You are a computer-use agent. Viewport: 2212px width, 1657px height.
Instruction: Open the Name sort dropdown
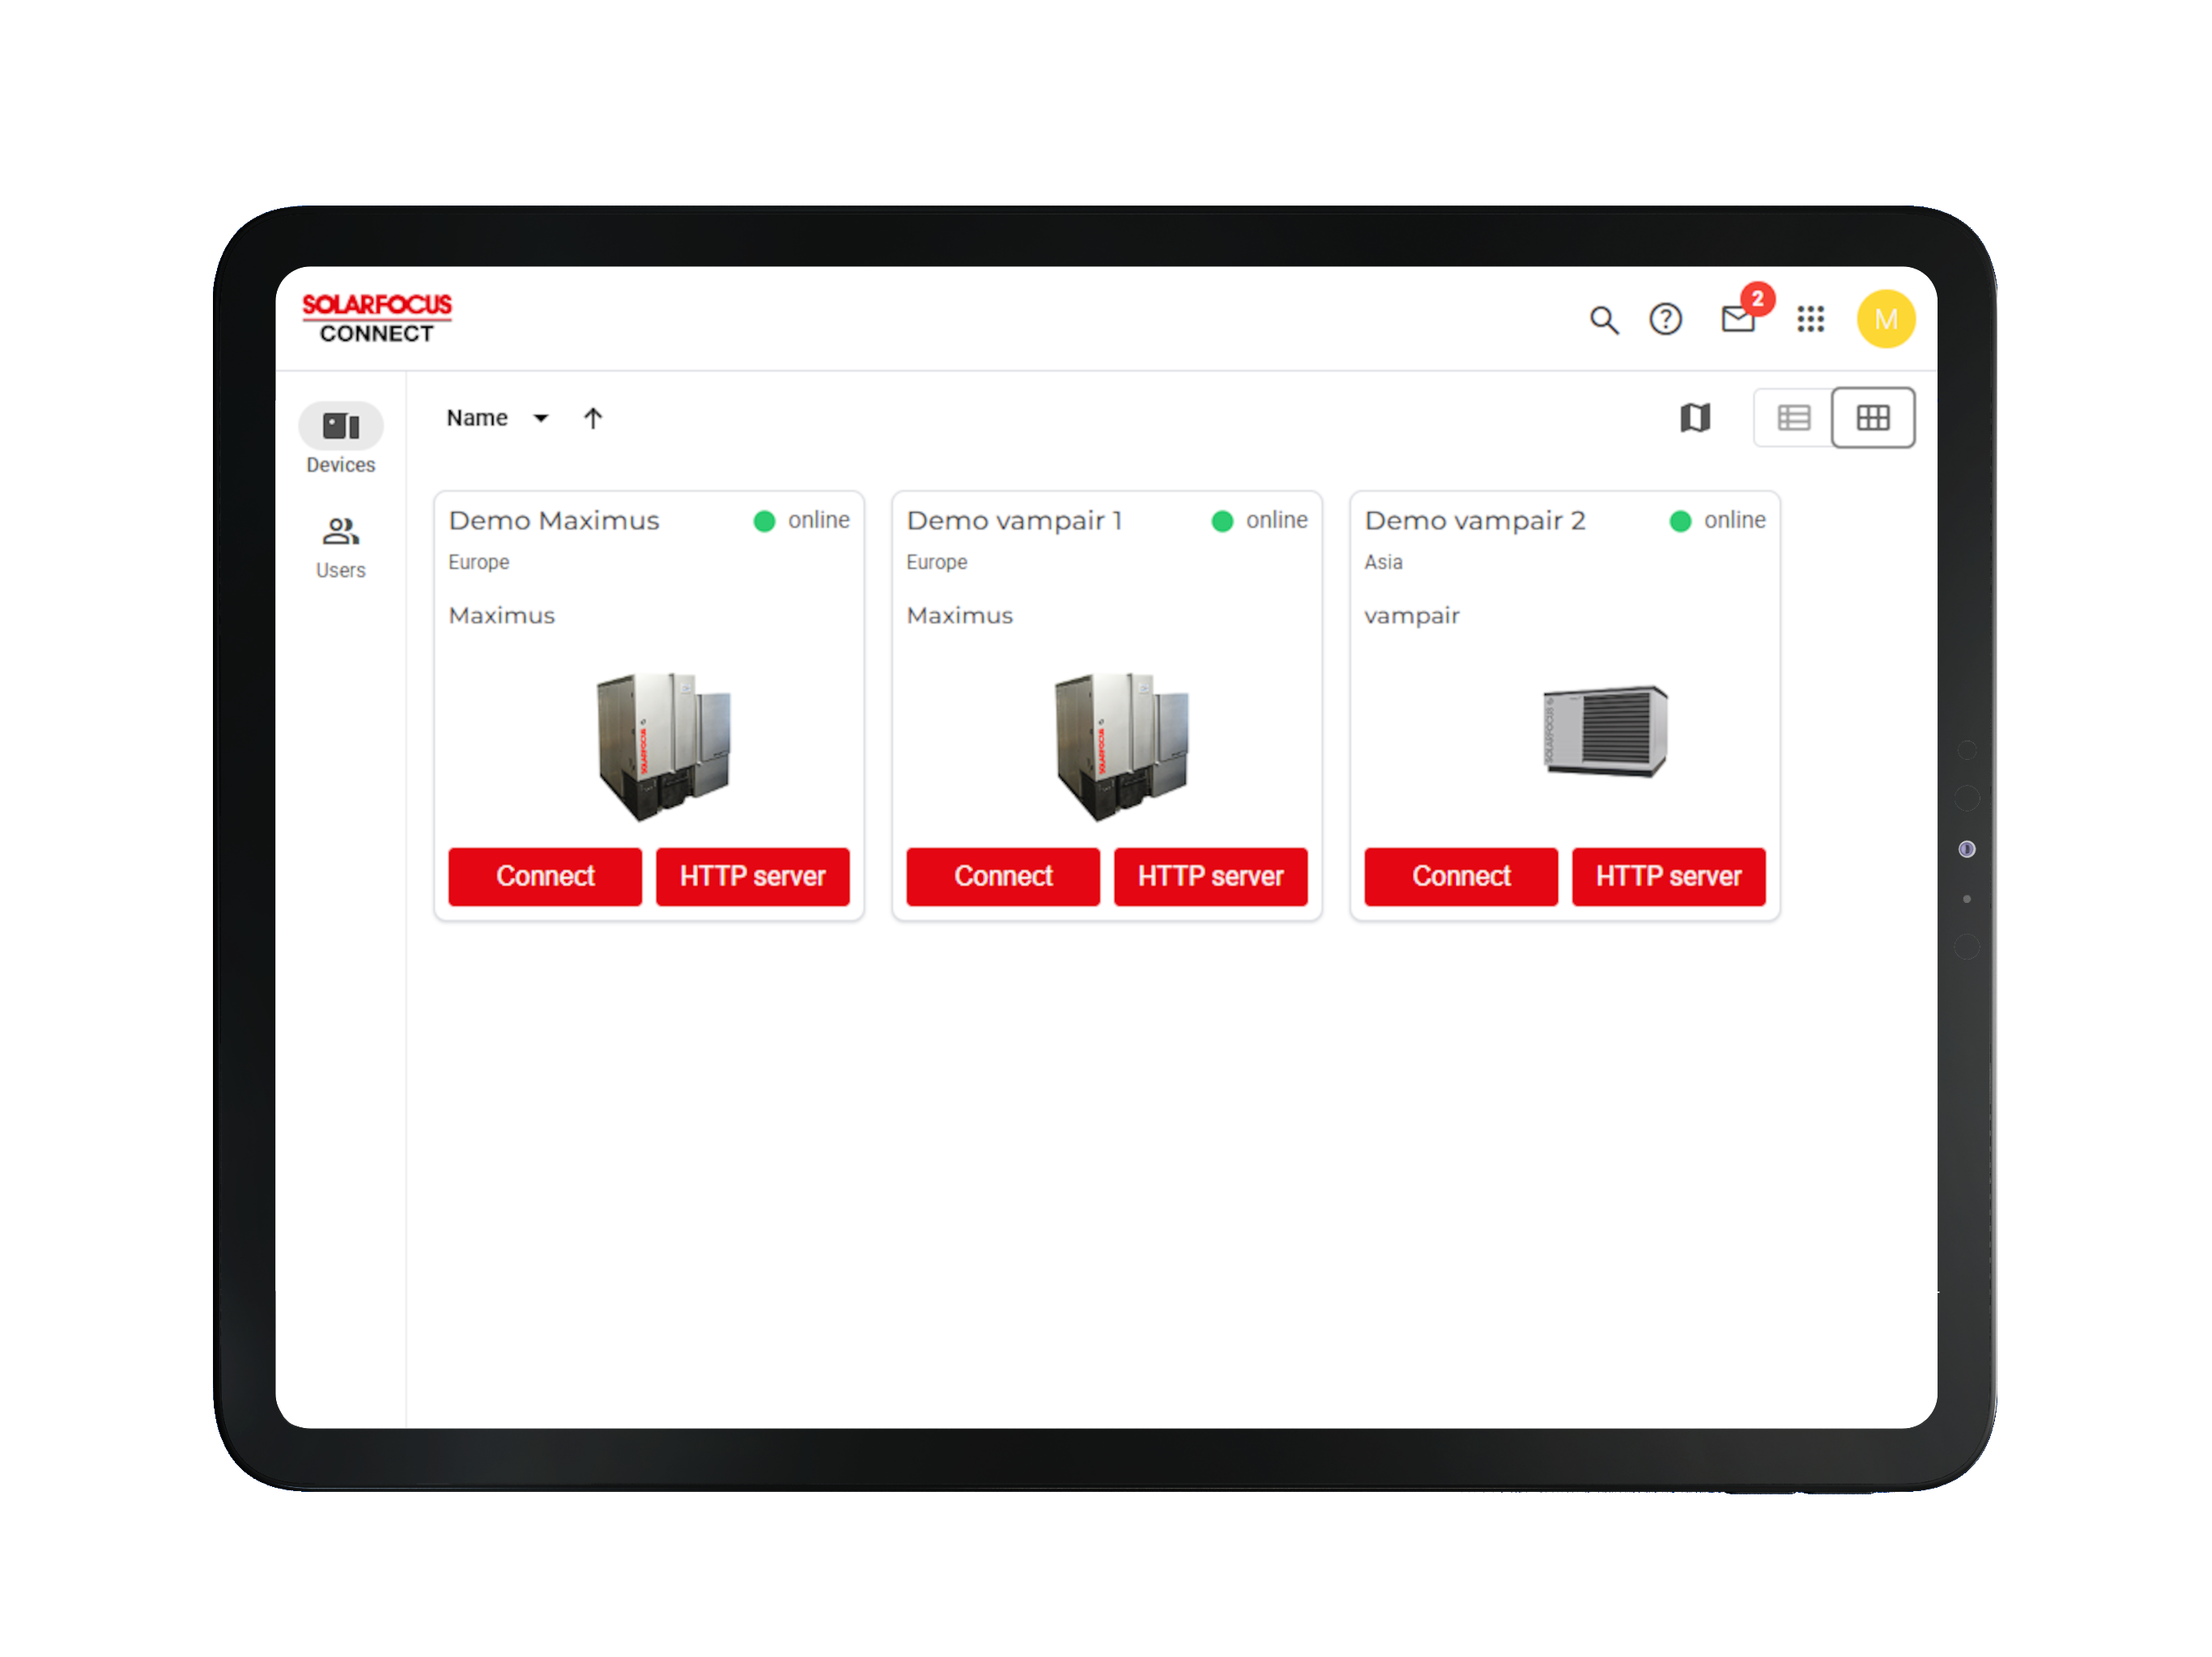click(497, 417)
